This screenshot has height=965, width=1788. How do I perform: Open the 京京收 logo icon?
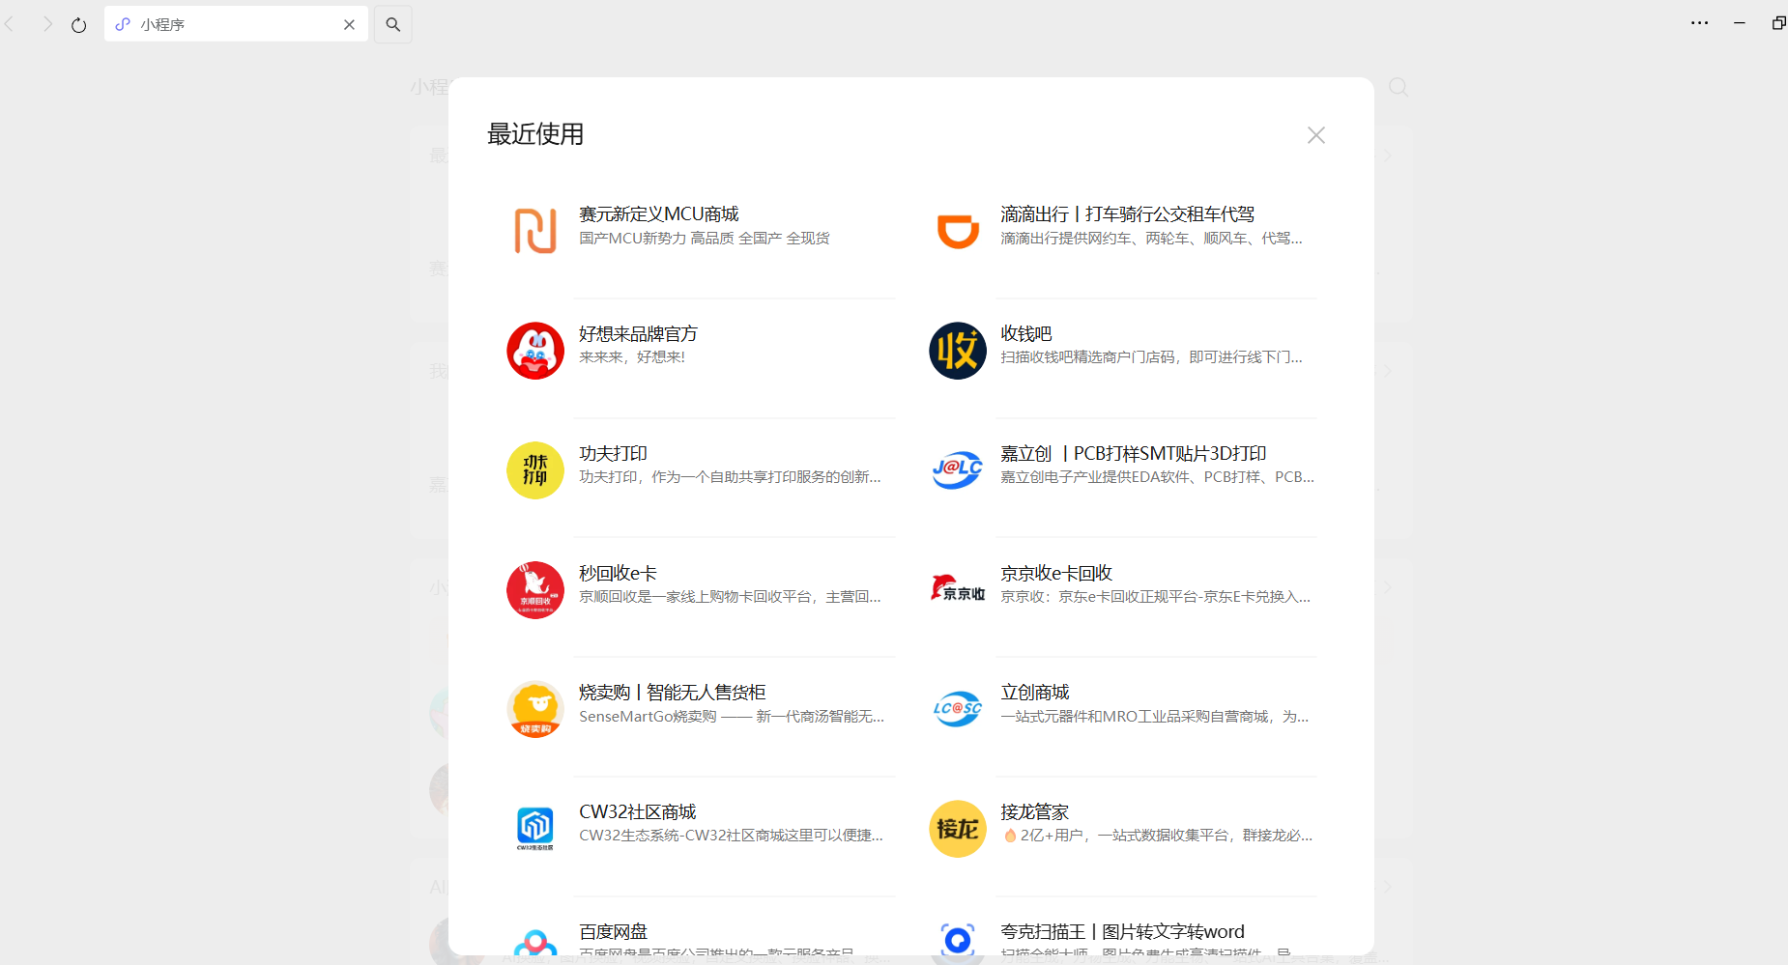[x=958, y=590]
